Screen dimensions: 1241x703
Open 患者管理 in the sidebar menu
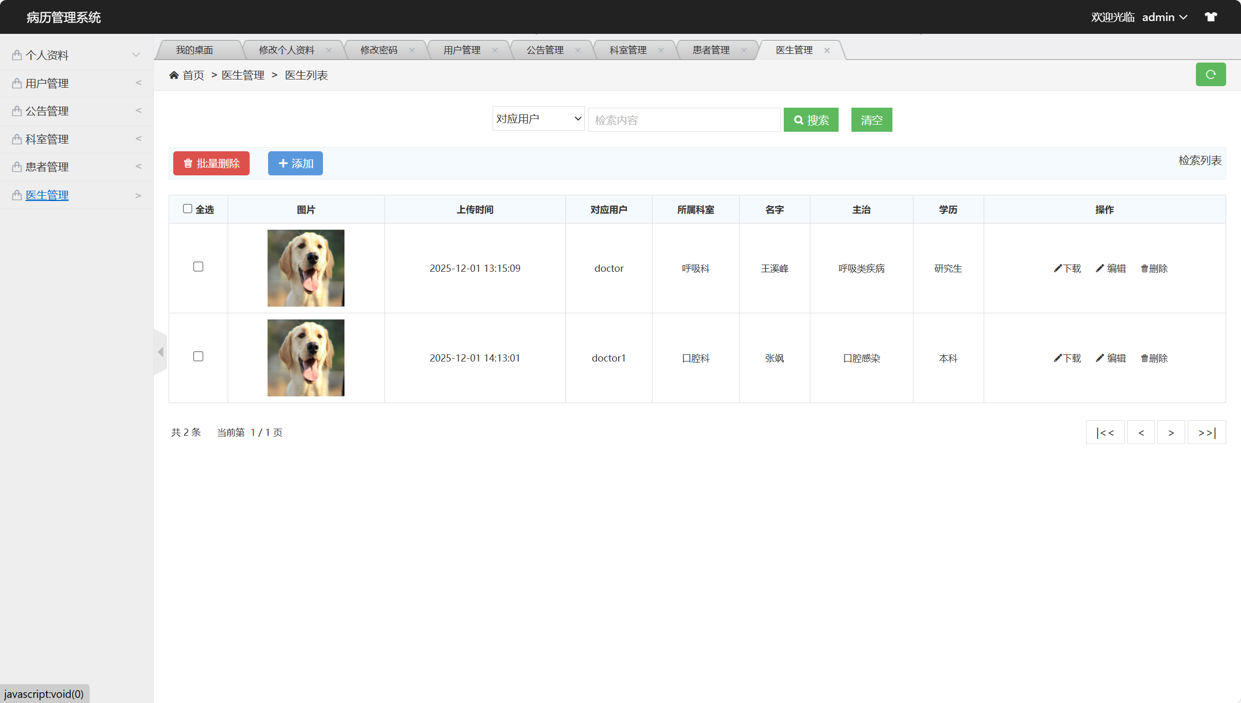click(47, 167)
